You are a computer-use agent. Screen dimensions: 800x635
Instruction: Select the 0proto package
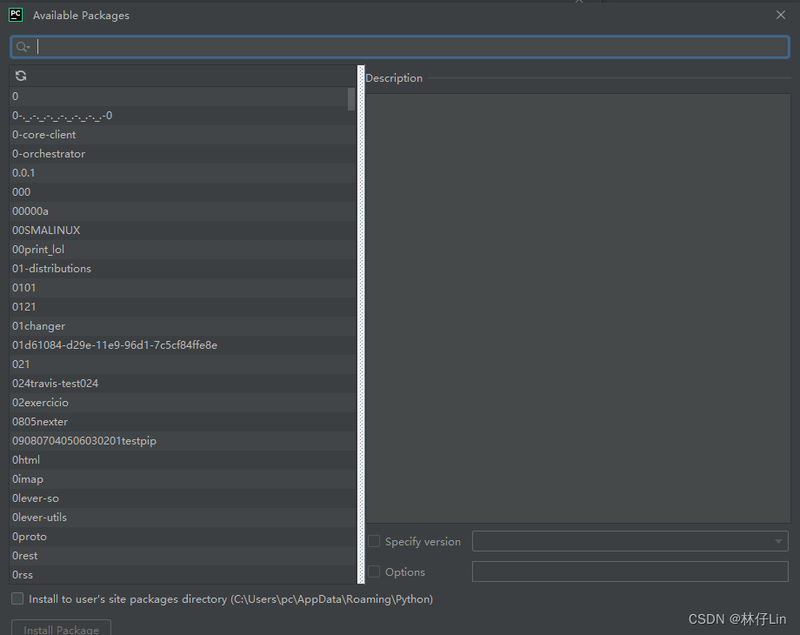point(183,537)
